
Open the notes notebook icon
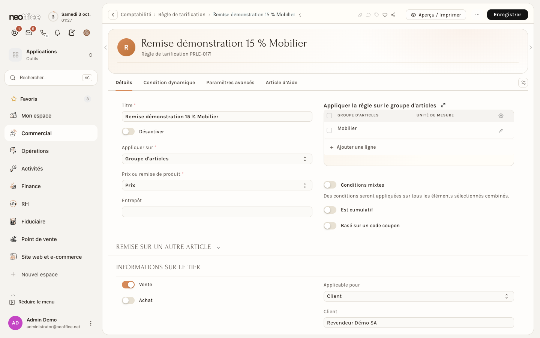tap(72, 33)
